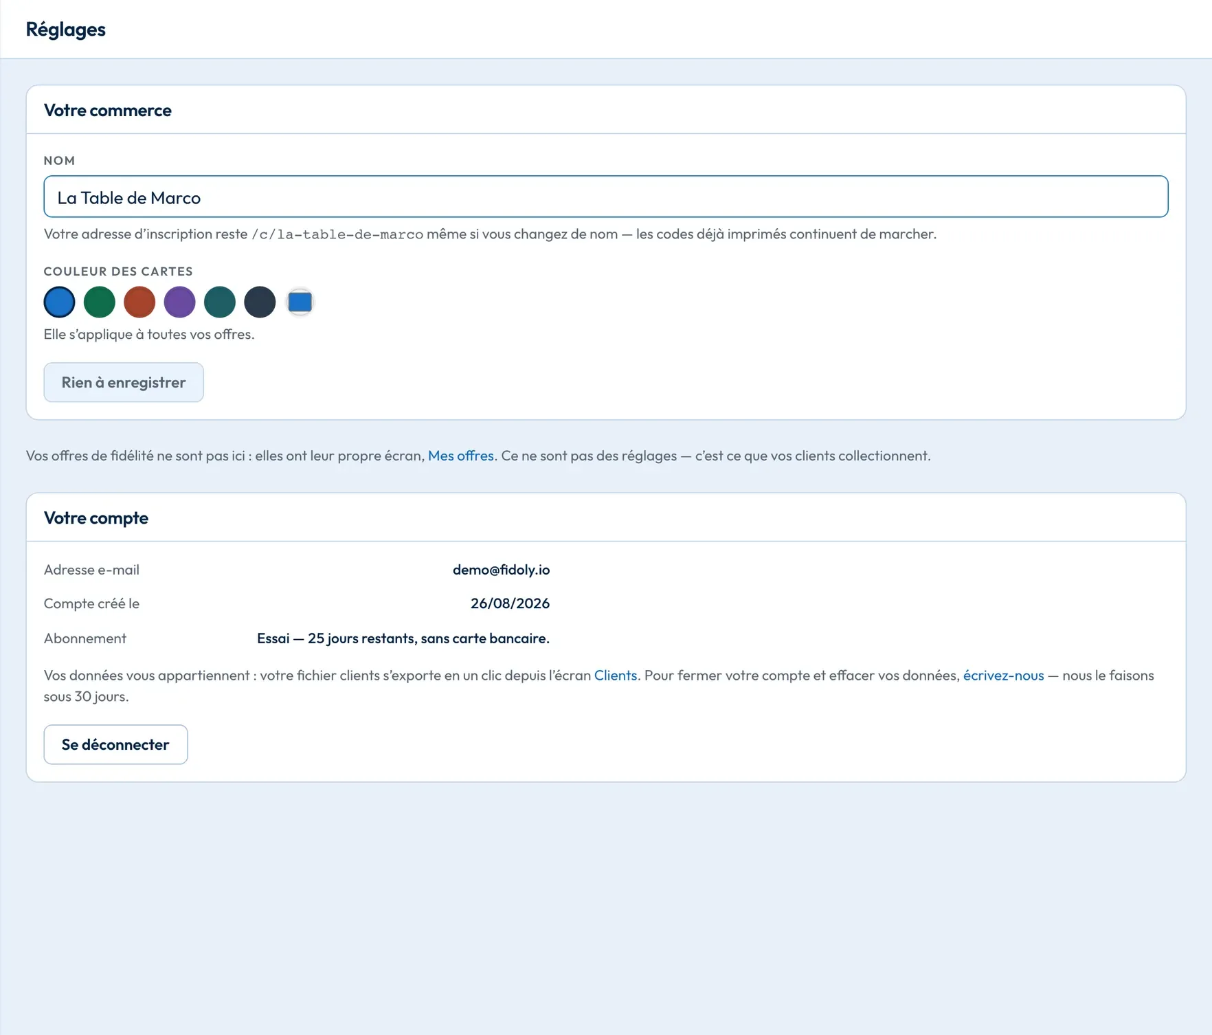Select the purple card color swatch
Viewport: 1212px width, 1035px height.
pyautogui.click(x=180, y=302)
